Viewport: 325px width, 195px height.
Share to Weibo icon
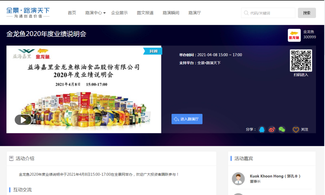coord(272,129)
